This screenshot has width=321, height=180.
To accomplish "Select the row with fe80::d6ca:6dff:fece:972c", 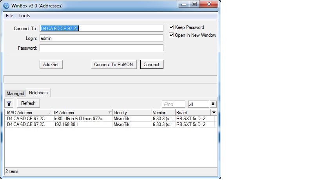I will click(111, 119).
